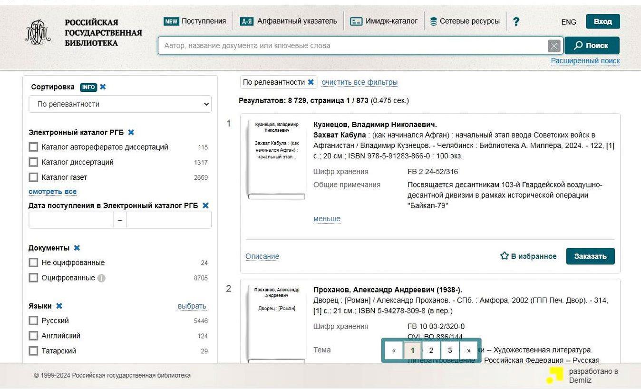
Task: Clear the search field with the X icon
Action: coord(554,46)
